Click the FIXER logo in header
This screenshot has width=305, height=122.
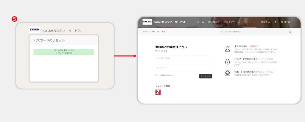click(x=147, y=22)
